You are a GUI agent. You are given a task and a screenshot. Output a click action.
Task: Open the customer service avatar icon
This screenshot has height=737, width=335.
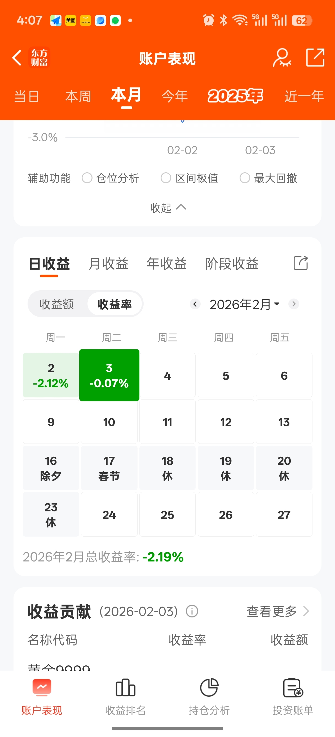click(282, 58)
